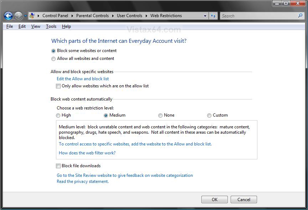Open the recent pages dropdown arrow
Image resolution: width=308 pixels, height=210 pixels.
tap(25, 16)
